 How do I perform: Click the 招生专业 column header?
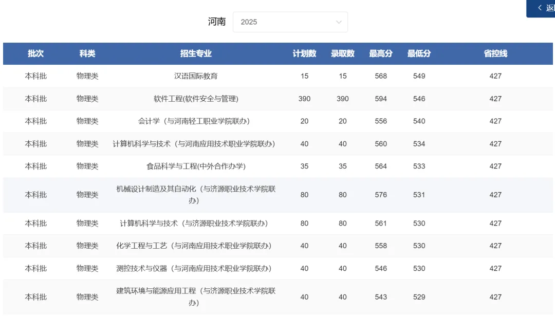196,53
